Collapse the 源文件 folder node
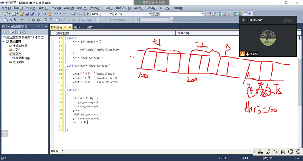Viewport: 303px width, 161px height. point(6,54)
